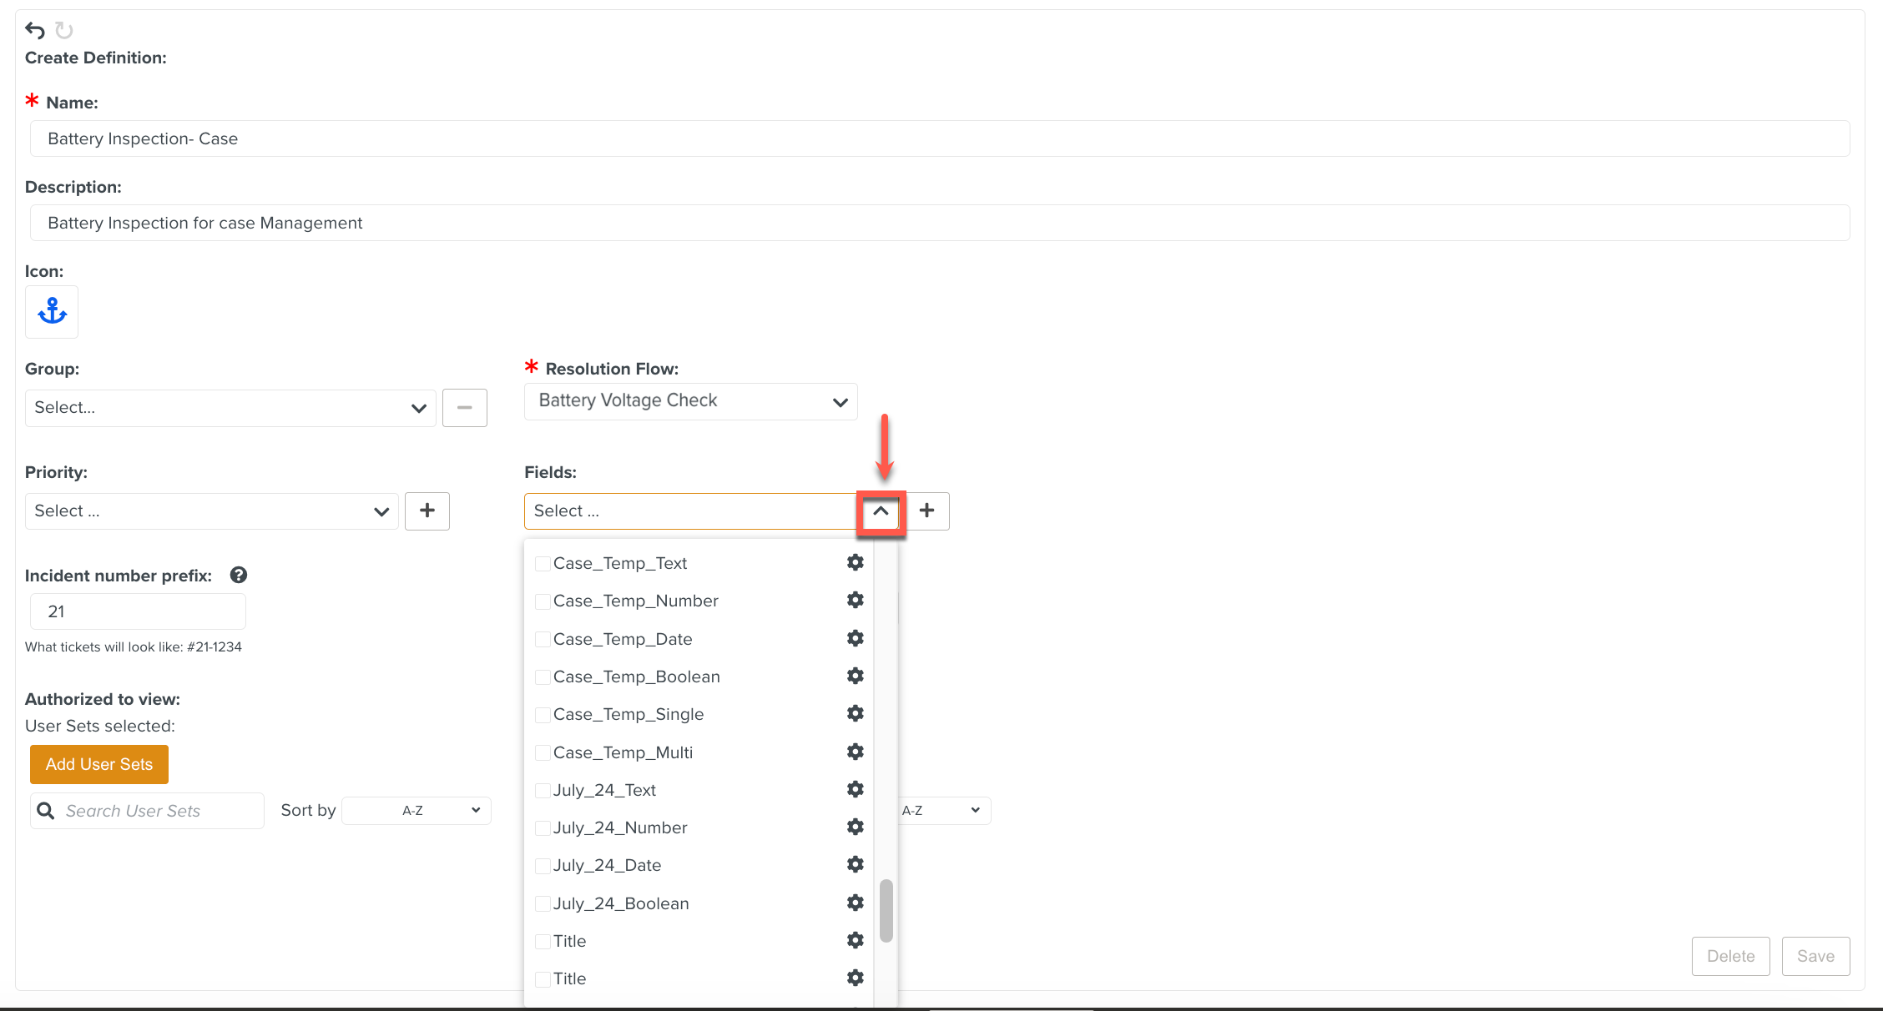Open the anchor icon picker

click(52, 312)
